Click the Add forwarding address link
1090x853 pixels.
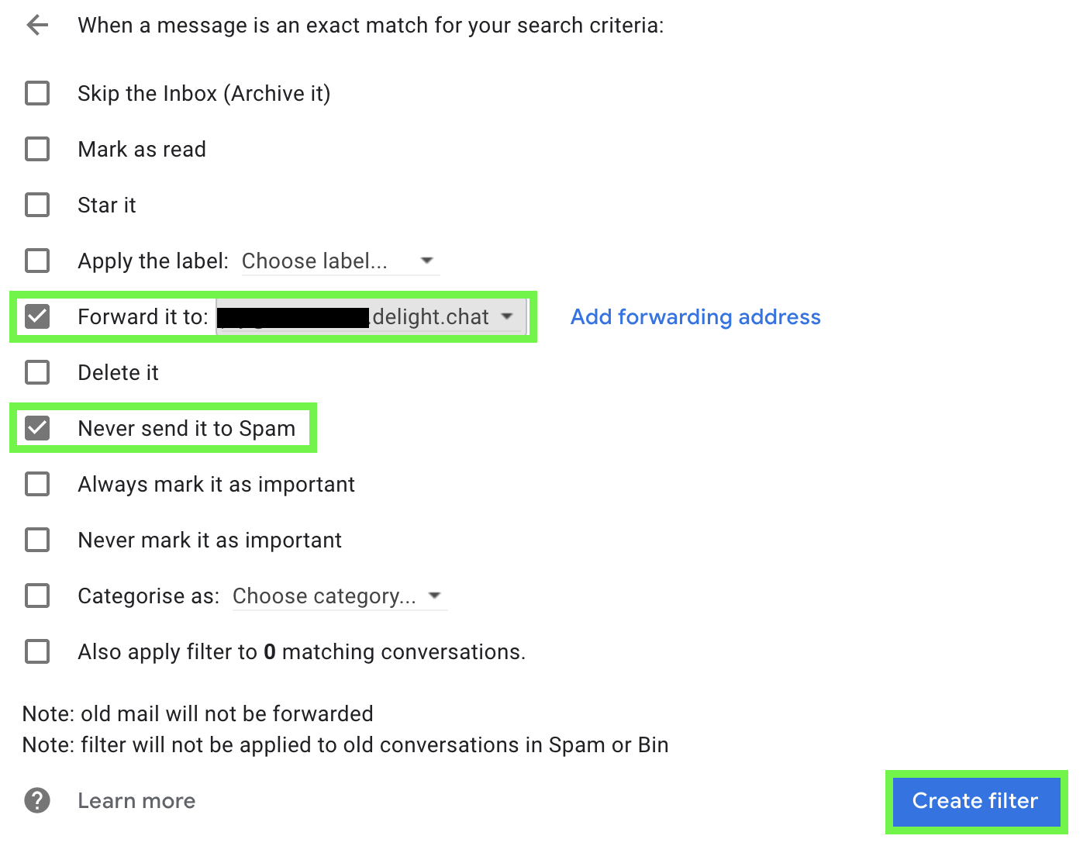(x=695, y=317)
